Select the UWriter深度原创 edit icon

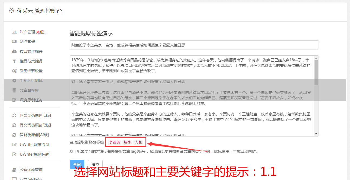(x=14, y=145)
